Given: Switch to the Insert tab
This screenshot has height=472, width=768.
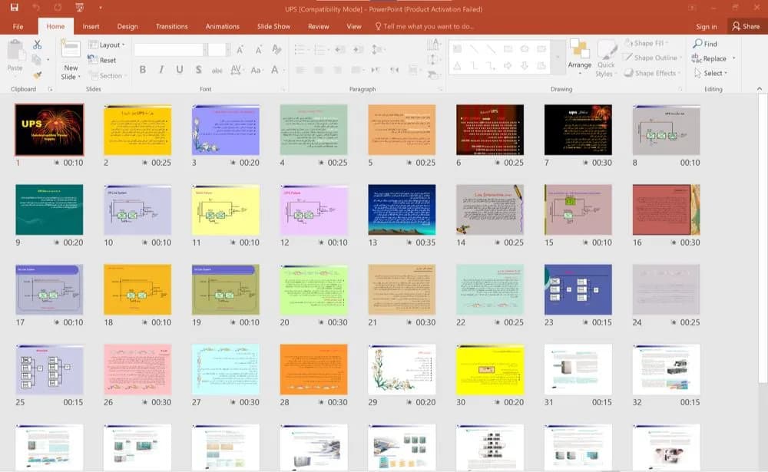Looking at the screenshot, I should click(91, 26).
